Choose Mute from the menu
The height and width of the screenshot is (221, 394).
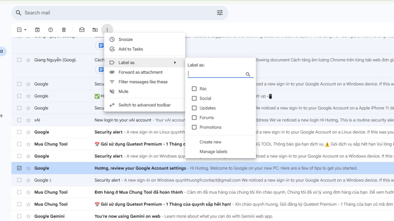pos(144,92)
